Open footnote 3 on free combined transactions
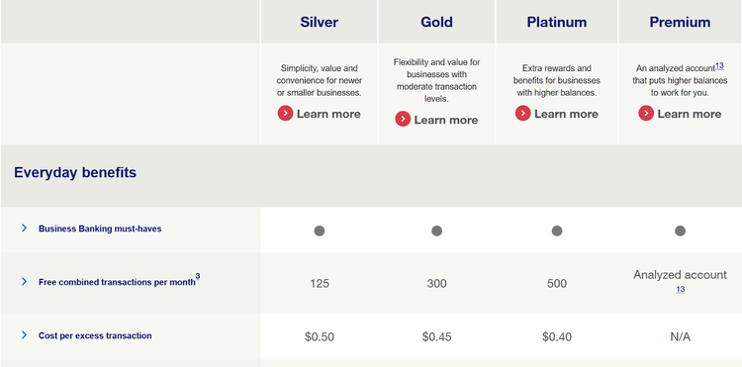This screenshot has width=742, height=367. (x=197, y=277)
